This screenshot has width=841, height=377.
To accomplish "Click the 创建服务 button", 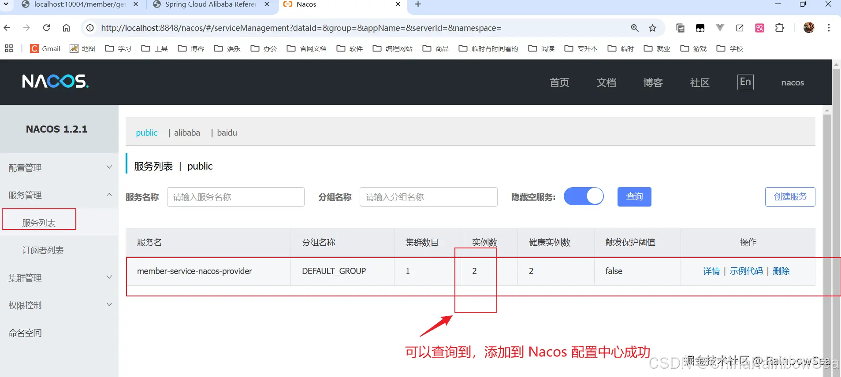I will point(790,196).
